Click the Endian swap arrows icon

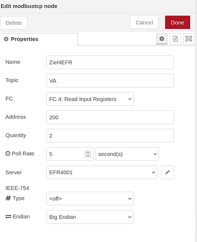pos(8,216)
